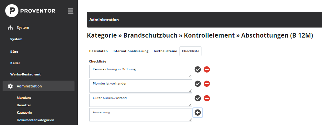Image resolution: width=322 pixels, height=125 pixels.
Task: Remove the "Kennzeichnung in Ordnung" checklist entry
Action: click(207, 70)
